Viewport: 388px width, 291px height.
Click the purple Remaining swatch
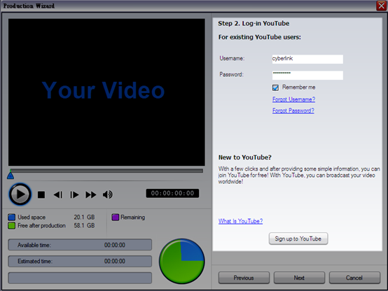click(116, 218)
